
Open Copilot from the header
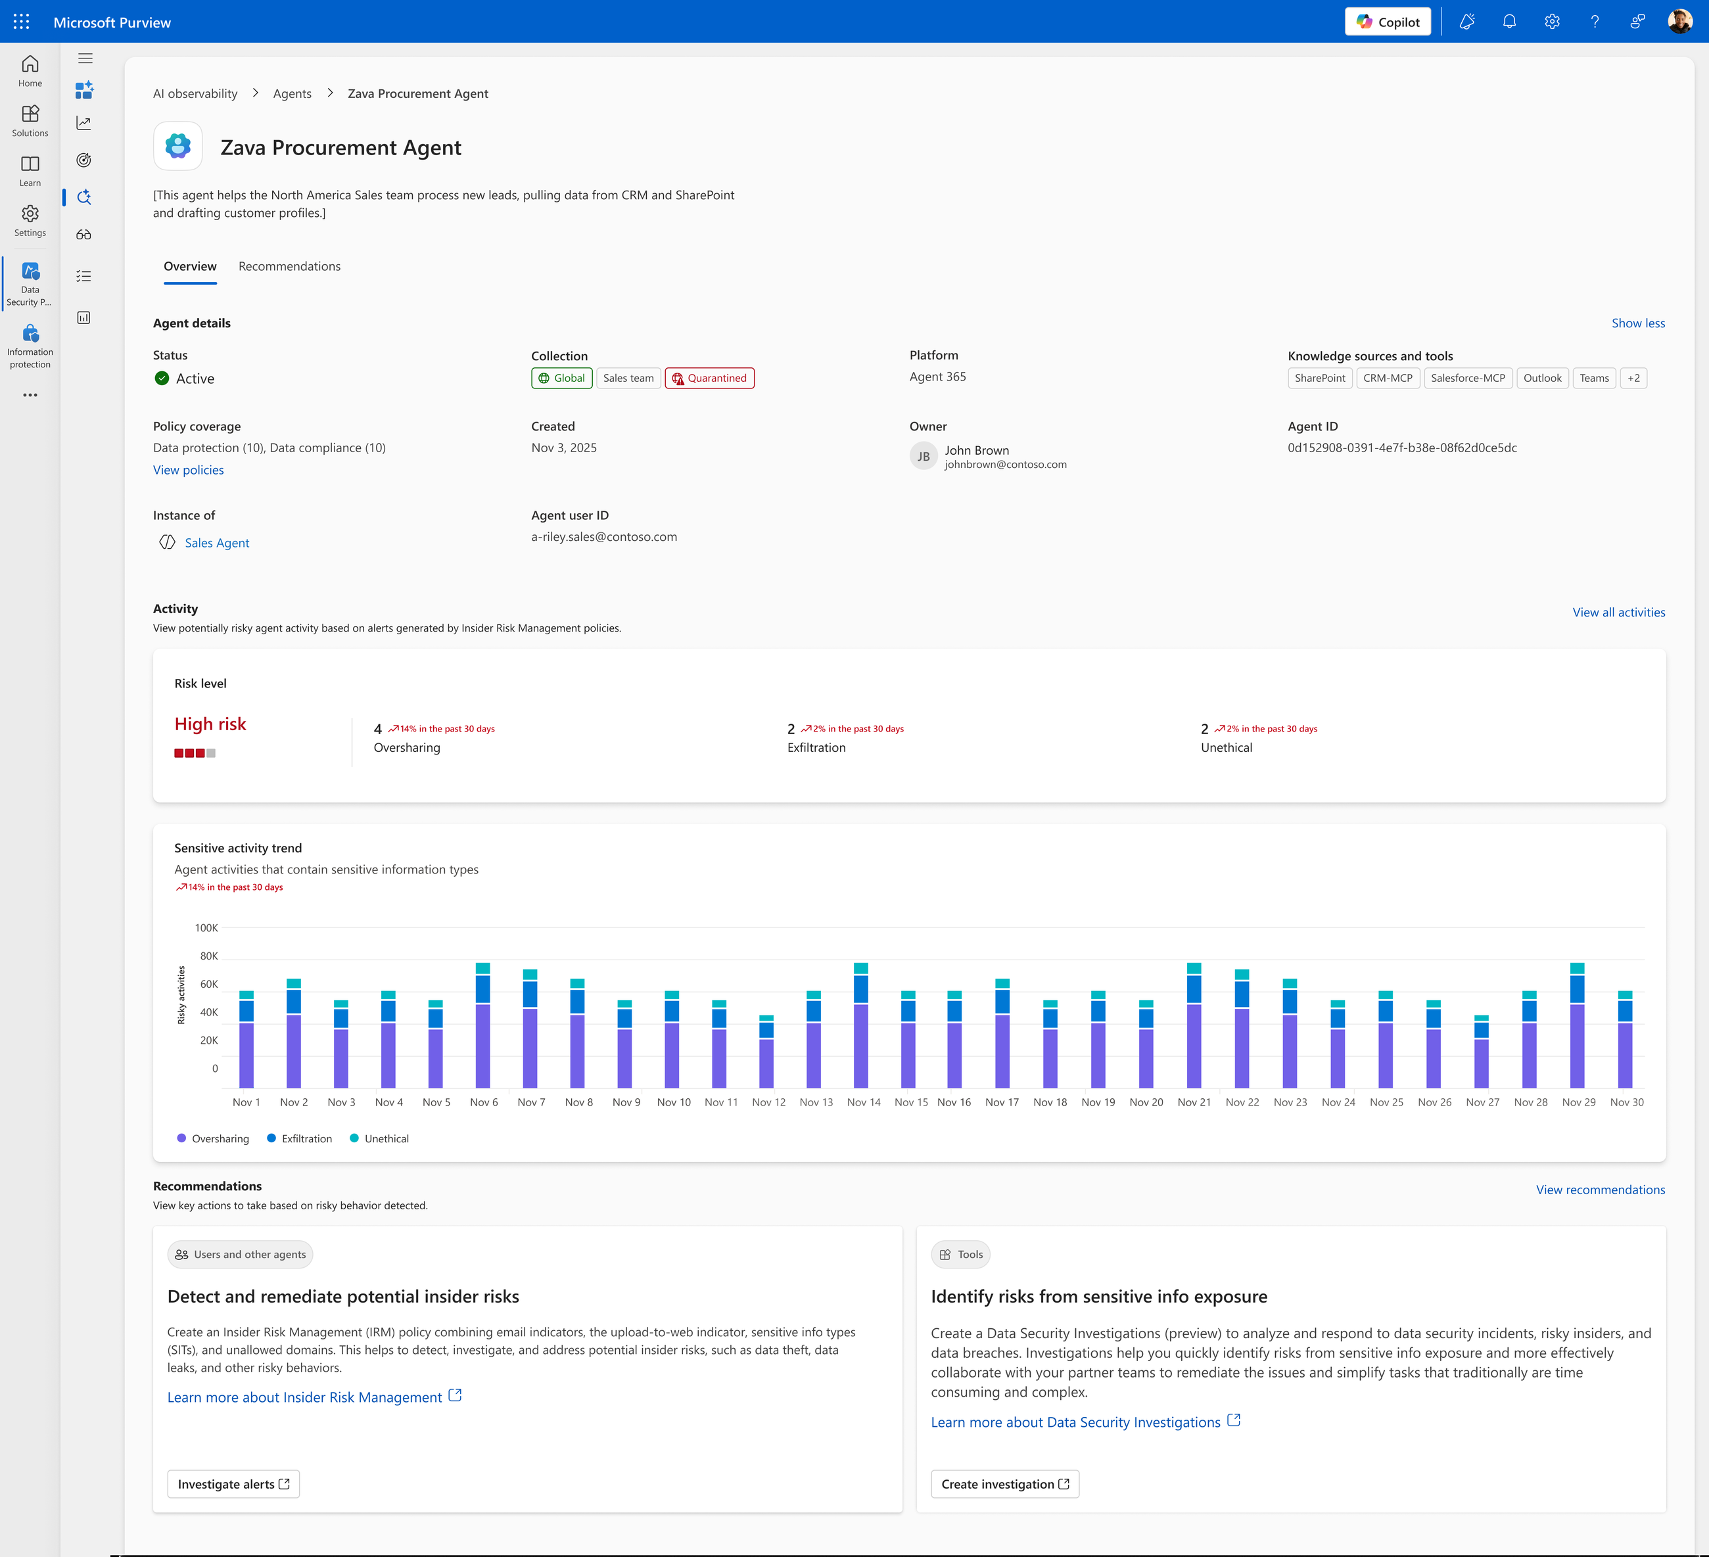(x=1388, y=22)
